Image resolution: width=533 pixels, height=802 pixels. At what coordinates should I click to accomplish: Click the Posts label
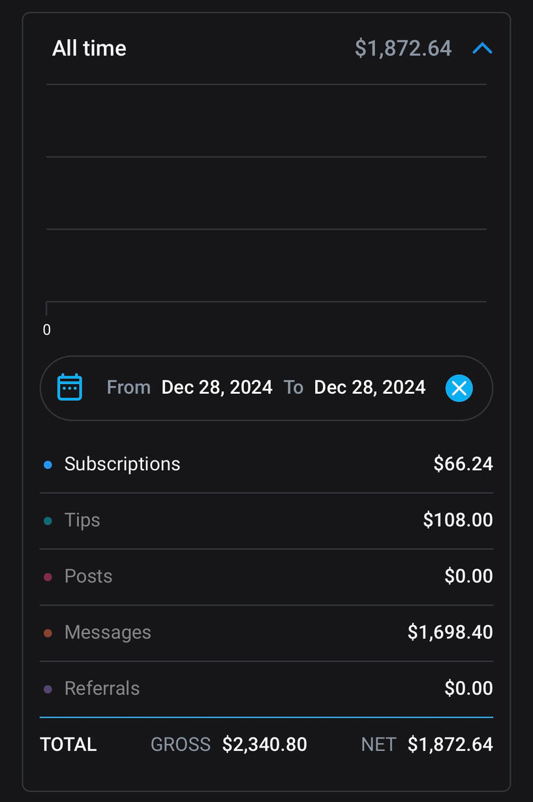[88, 577]
